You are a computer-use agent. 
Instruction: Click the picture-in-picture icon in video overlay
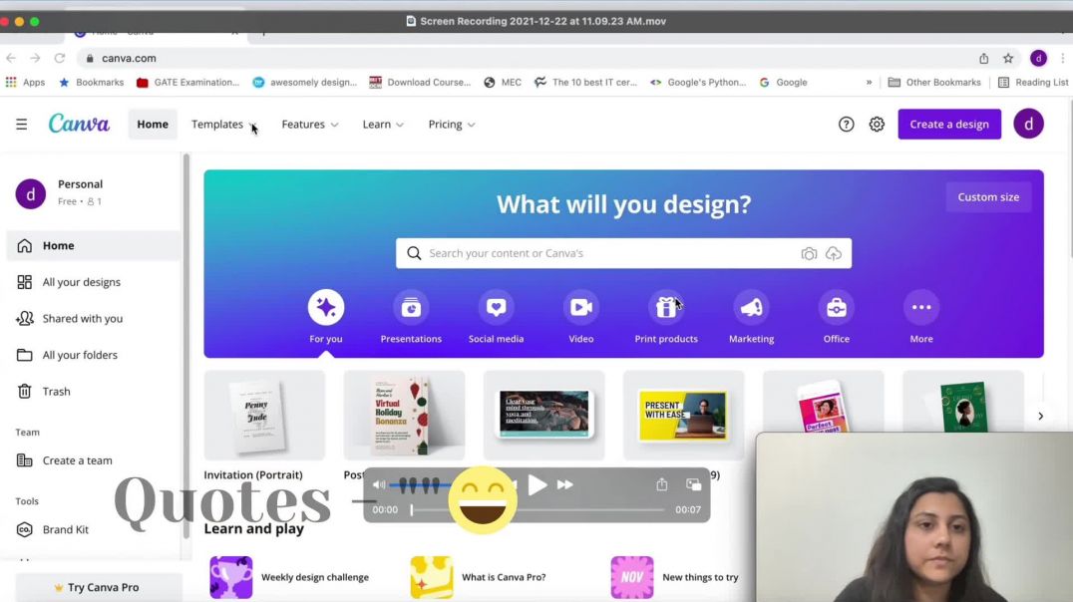tap(694, 484)
